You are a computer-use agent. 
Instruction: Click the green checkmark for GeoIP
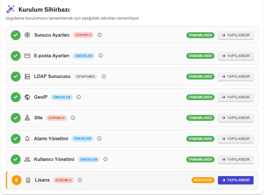tap(16, 97)
